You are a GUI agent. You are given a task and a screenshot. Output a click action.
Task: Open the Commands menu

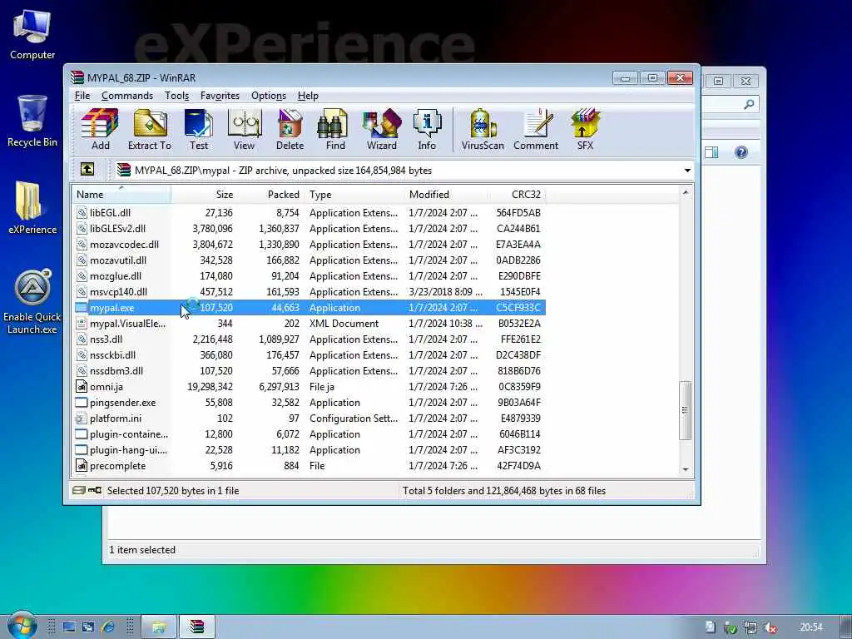(127, 96)
